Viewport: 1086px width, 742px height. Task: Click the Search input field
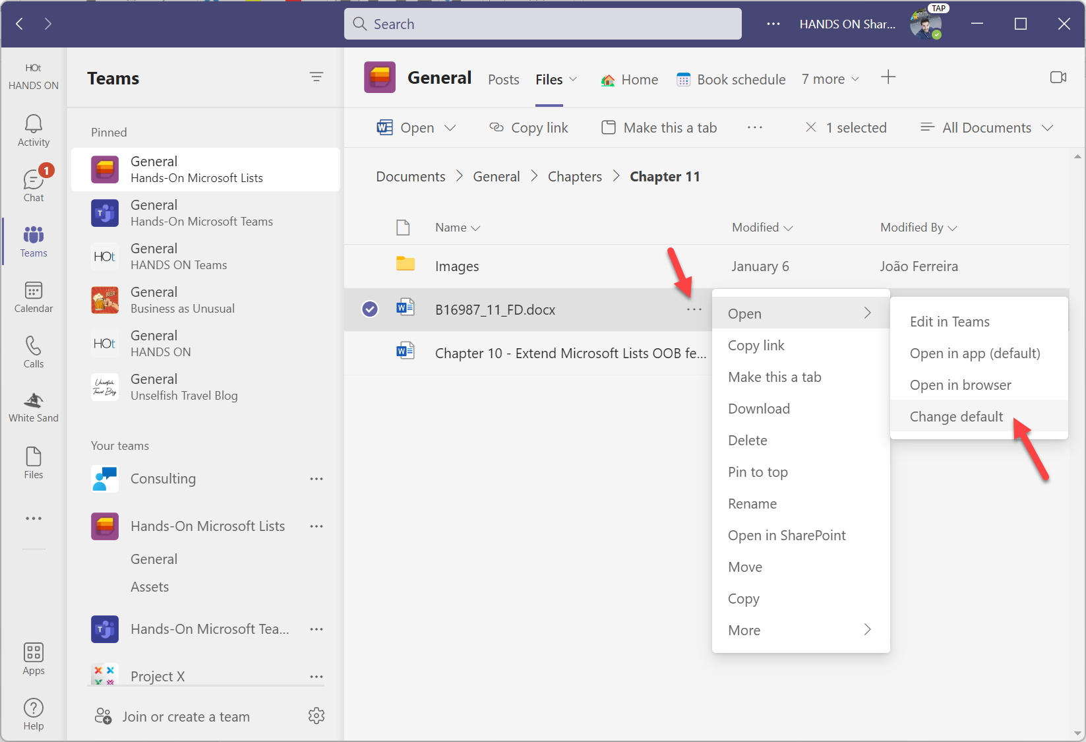[x=543, y=24]
